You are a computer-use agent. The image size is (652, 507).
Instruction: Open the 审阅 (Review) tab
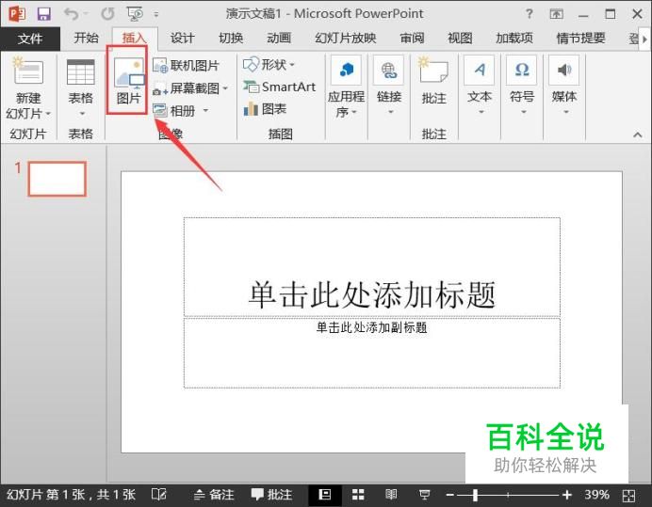(412, 39)
